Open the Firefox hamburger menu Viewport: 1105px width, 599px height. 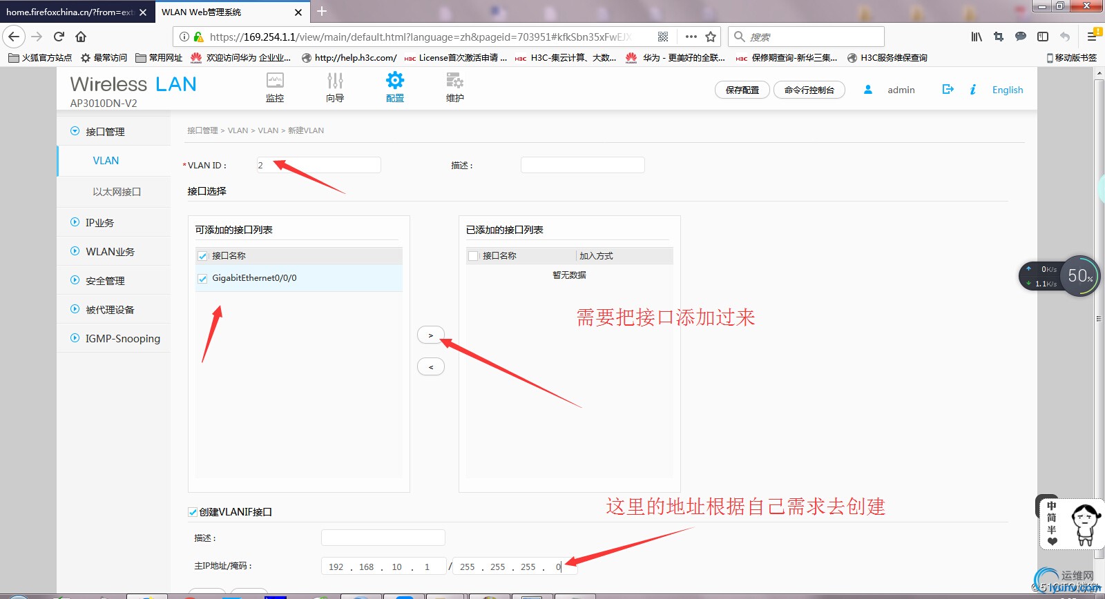[x=1092, y=37]
